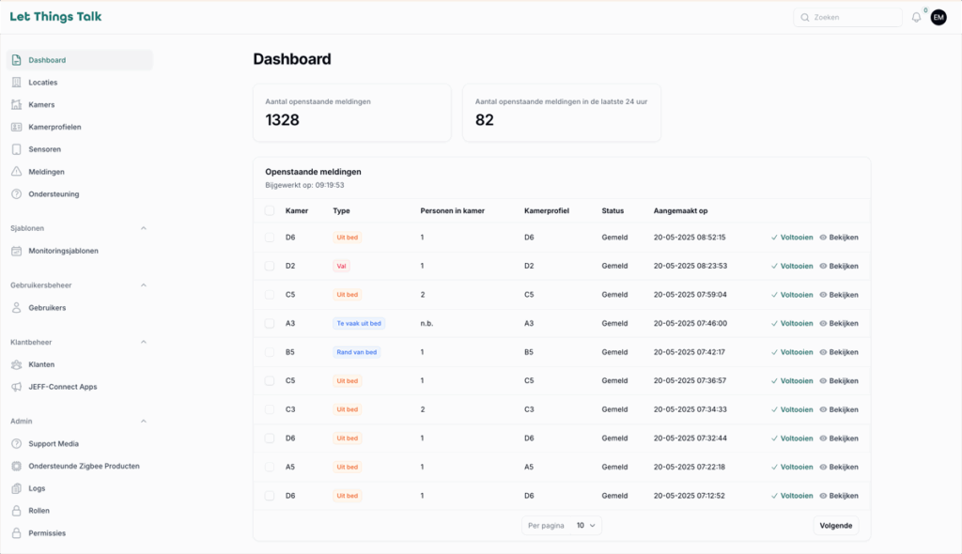
Task: Toggle the select-all header checkbox
Action: click(270, 211)
